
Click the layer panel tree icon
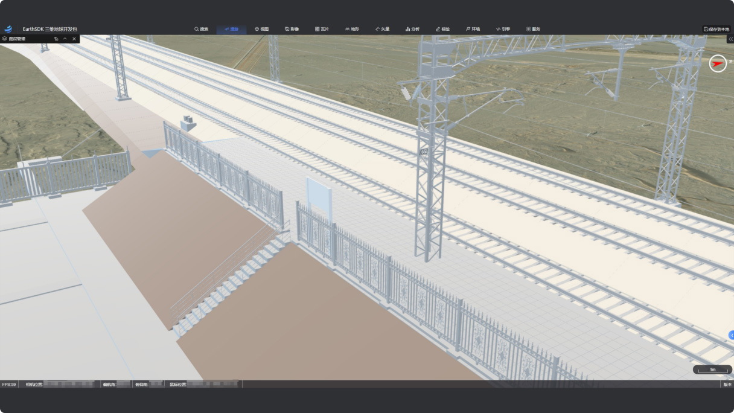(x=56, y=39)
